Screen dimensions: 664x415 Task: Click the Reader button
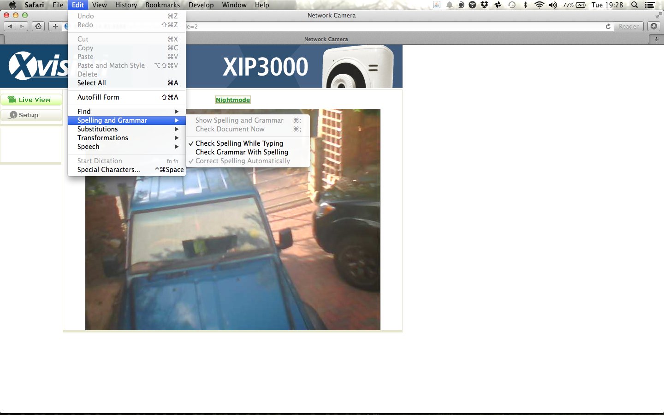click(x=628, y=26)
